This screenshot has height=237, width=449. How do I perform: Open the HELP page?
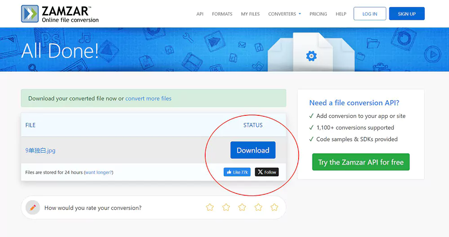[x=341, y=14]
